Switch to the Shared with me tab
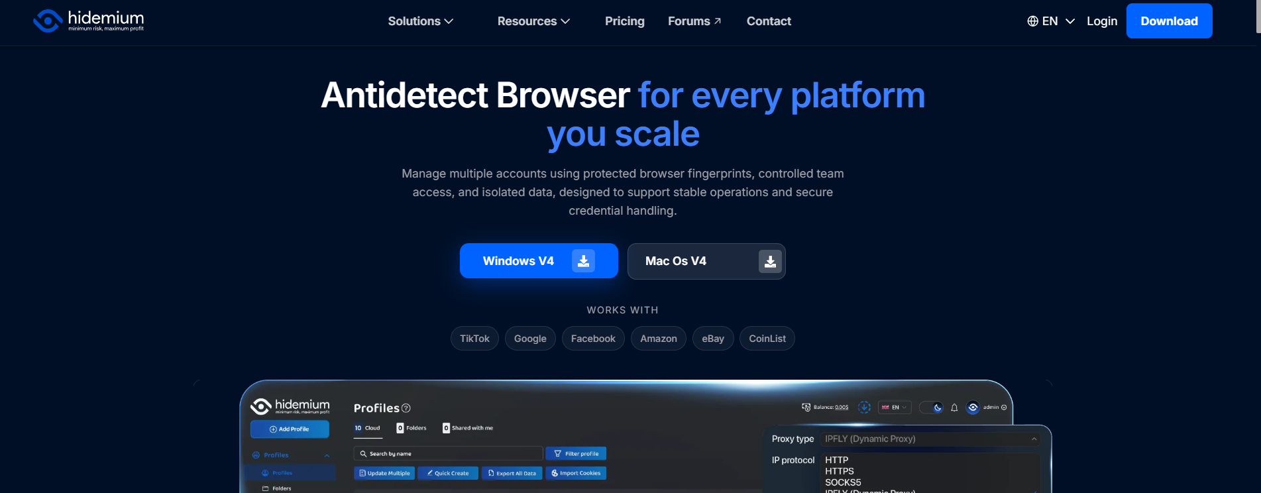Screen dimensions: 1261x493 468,428
